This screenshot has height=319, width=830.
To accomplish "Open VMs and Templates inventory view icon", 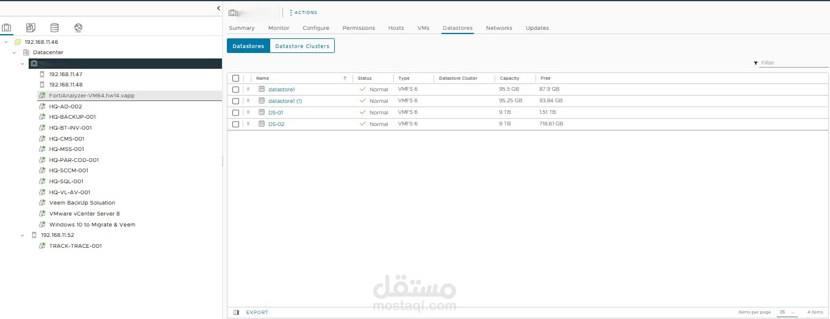I will pos(30,27).
